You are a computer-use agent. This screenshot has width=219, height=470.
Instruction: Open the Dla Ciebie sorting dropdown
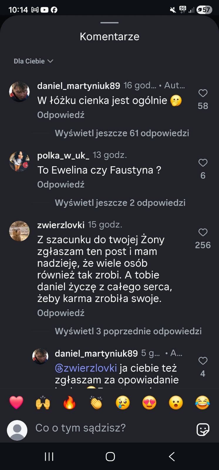[x=33, y=61]
